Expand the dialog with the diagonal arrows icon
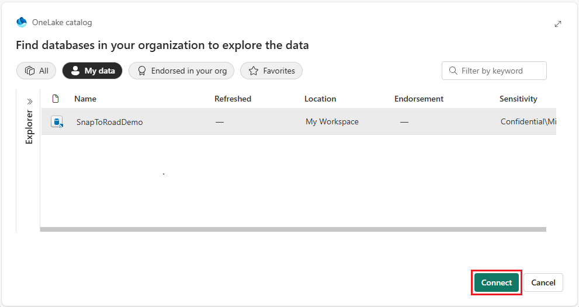This screenshot has width=579, height=307. pyautogui.click(x=558, y=24)
